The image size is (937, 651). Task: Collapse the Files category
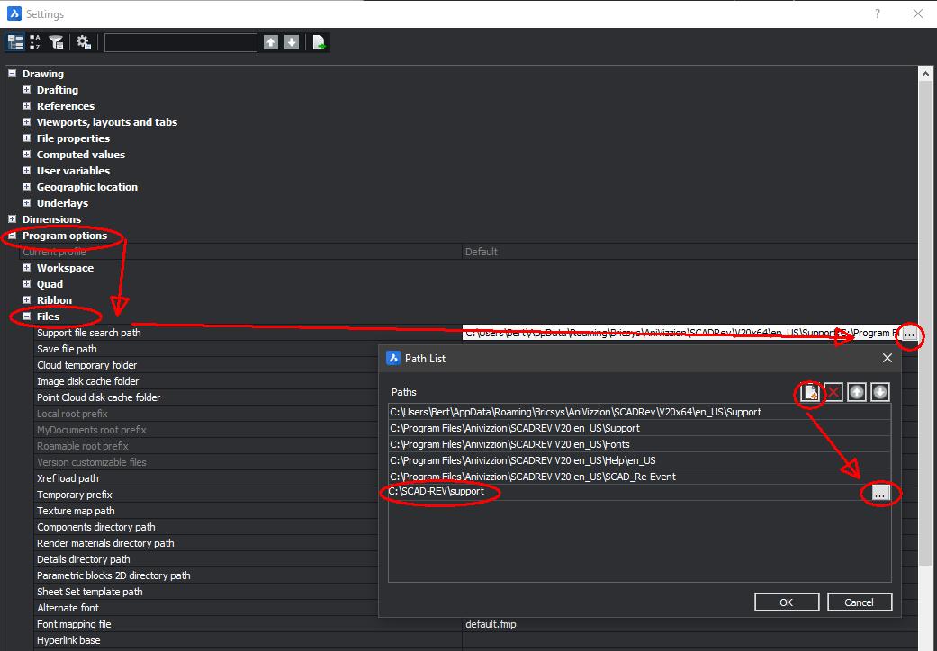coord(27,317)
